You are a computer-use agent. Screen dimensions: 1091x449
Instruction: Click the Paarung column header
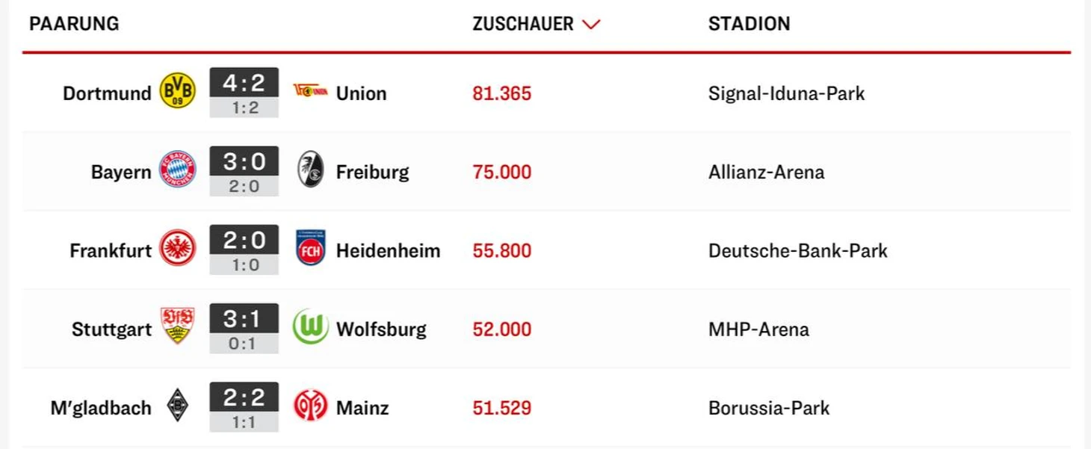[74, 24]
